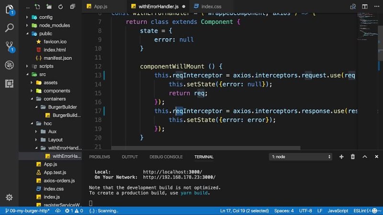The width and height of the screenshot is (383, 215).
Task: Collapse the public folder
Action: click(x=50, y=33)
